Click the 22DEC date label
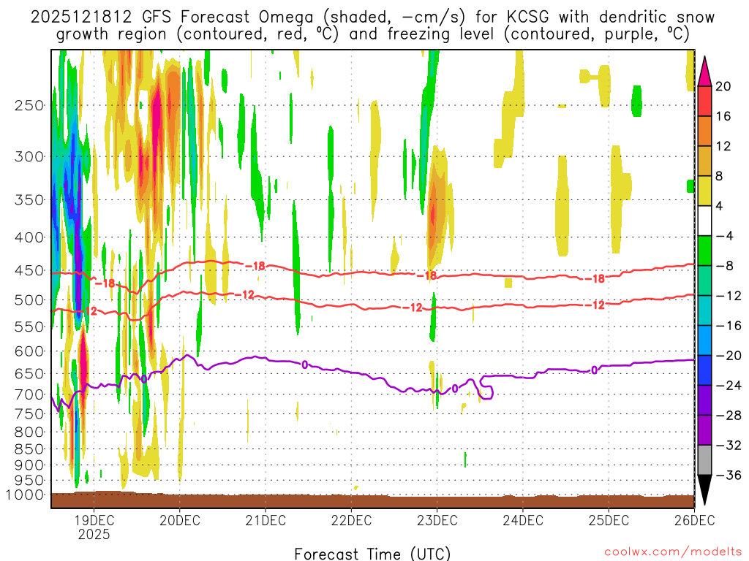Image resolution: width=749 pixels, height=561 pixels. 351,520
